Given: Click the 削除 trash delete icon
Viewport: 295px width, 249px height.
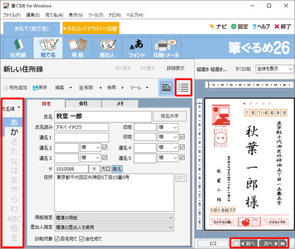Looking at the screenshot, I should [86, 88].
